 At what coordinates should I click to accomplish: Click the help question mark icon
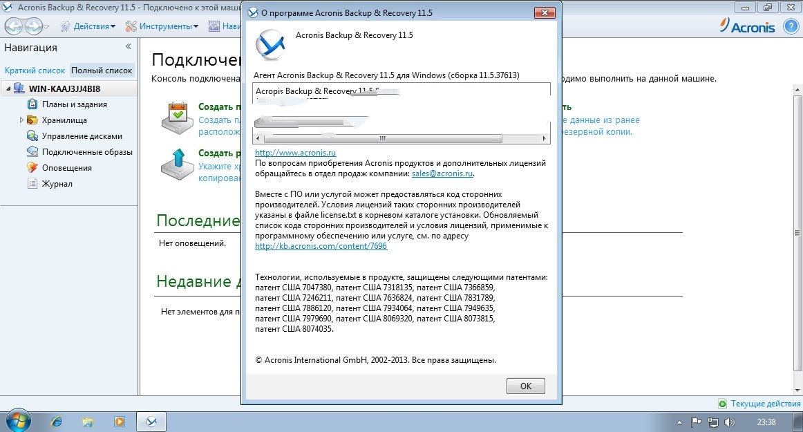pyautogui.click(x=791, y=27)
